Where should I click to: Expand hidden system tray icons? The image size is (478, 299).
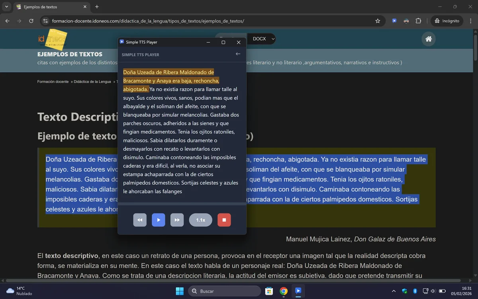click(394, 291)
